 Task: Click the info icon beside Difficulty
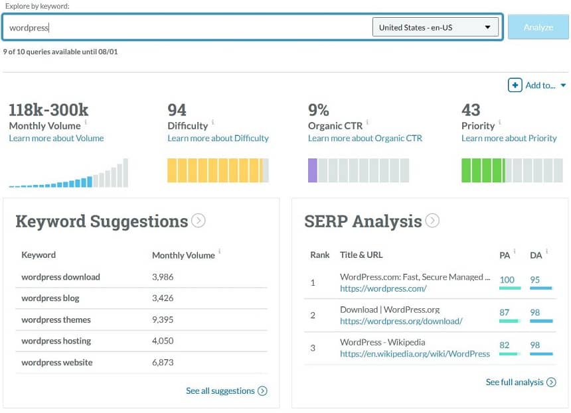coord(212,122)
